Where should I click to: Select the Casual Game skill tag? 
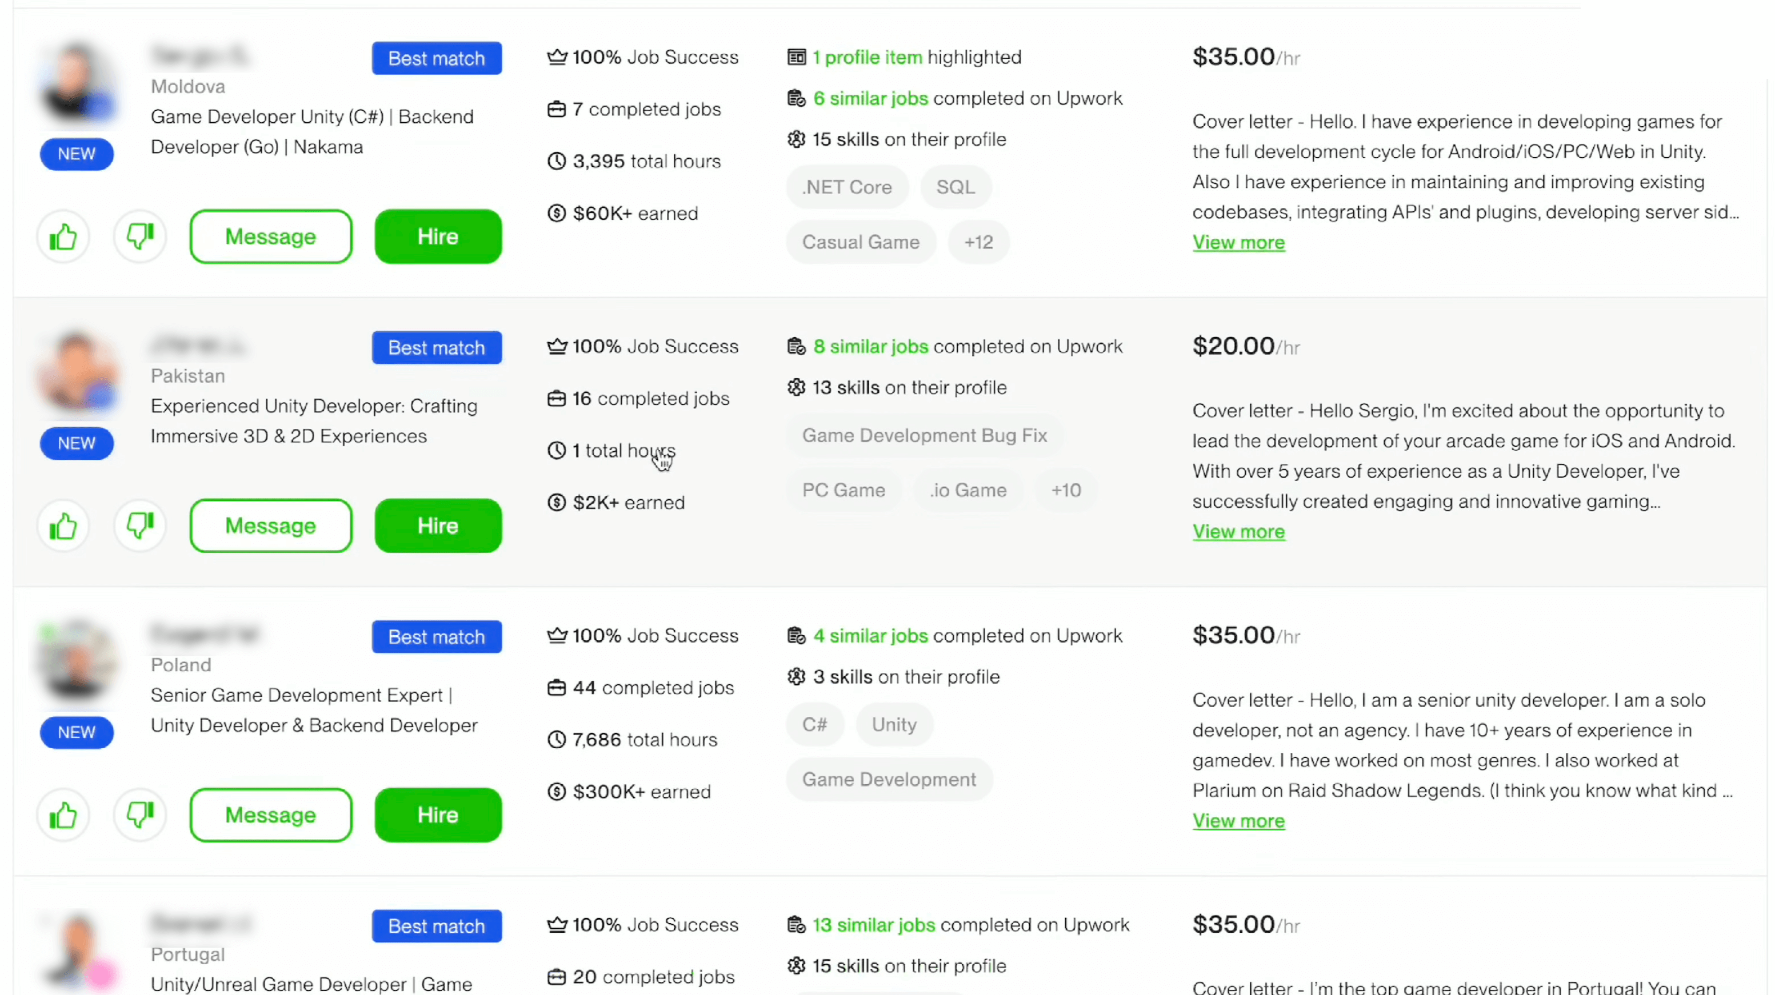861,242
